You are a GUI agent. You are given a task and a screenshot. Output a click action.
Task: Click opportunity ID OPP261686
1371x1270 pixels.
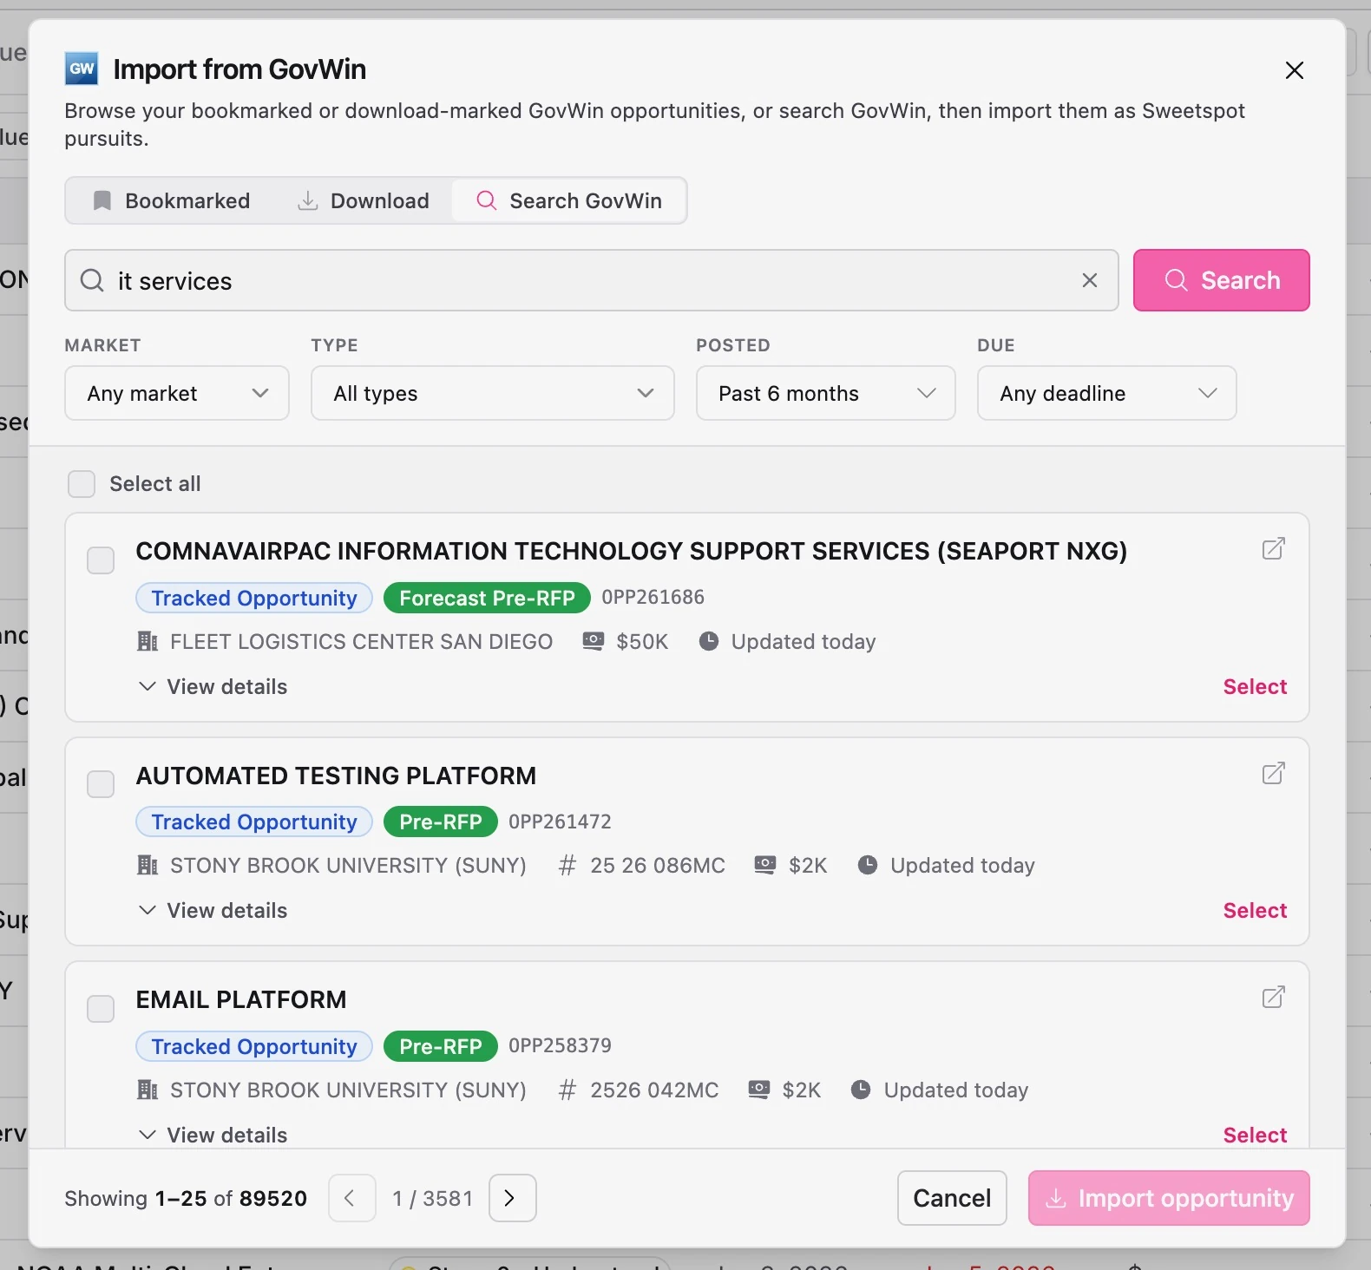pyautogui.click(x=653, y=597)
